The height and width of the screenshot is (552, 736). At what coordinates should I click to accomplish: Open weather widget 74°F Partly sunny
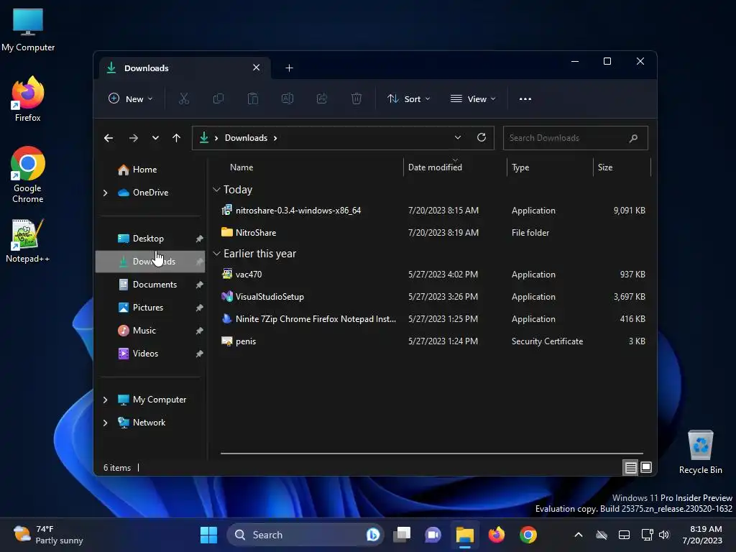pos(48,535)
